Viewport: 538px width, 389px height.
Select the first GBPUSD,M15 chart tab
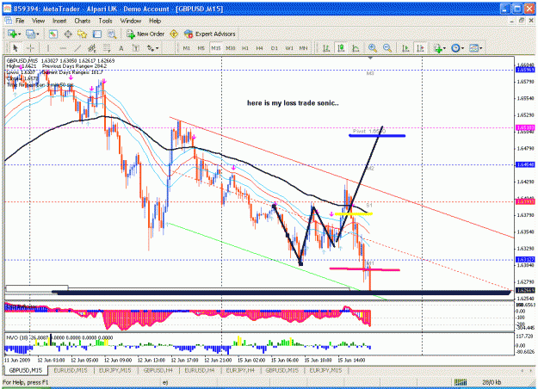[26, 370]
